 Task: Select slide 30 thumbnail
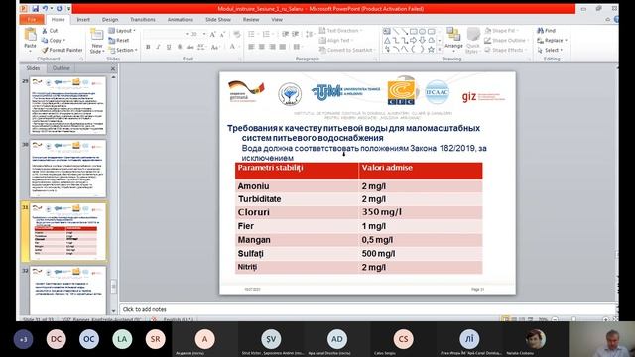[68, 169]
